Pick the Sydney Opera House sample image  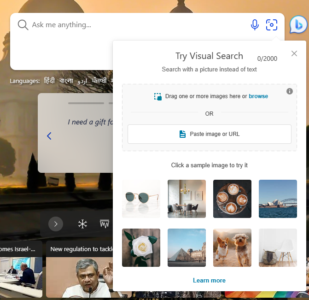(x=278, y=199)
